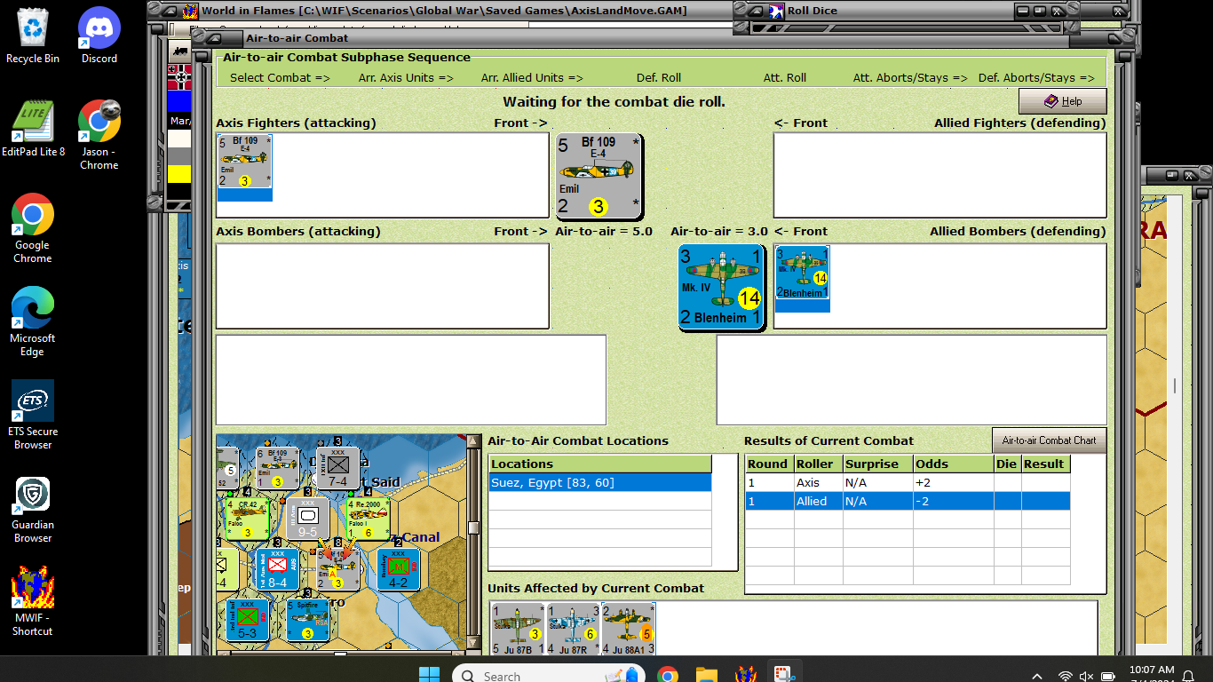Click the 'Arr. Axis Units =>' subphase label
1213x682 pixels.
(406, 77)
